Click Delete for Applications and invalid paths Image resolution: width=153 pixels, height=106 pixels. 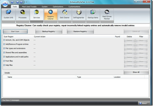coord(129,57)
